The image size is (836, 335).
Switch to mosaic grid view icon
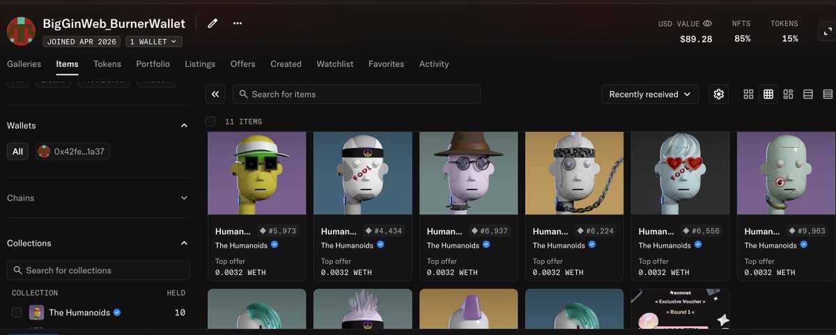788,94
